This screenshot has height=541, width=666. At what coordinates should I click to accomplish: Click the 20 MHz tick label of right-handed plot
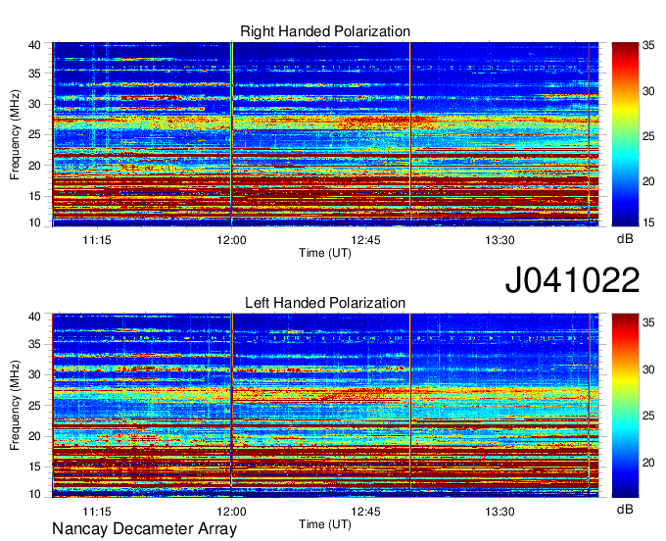point(34,166)
